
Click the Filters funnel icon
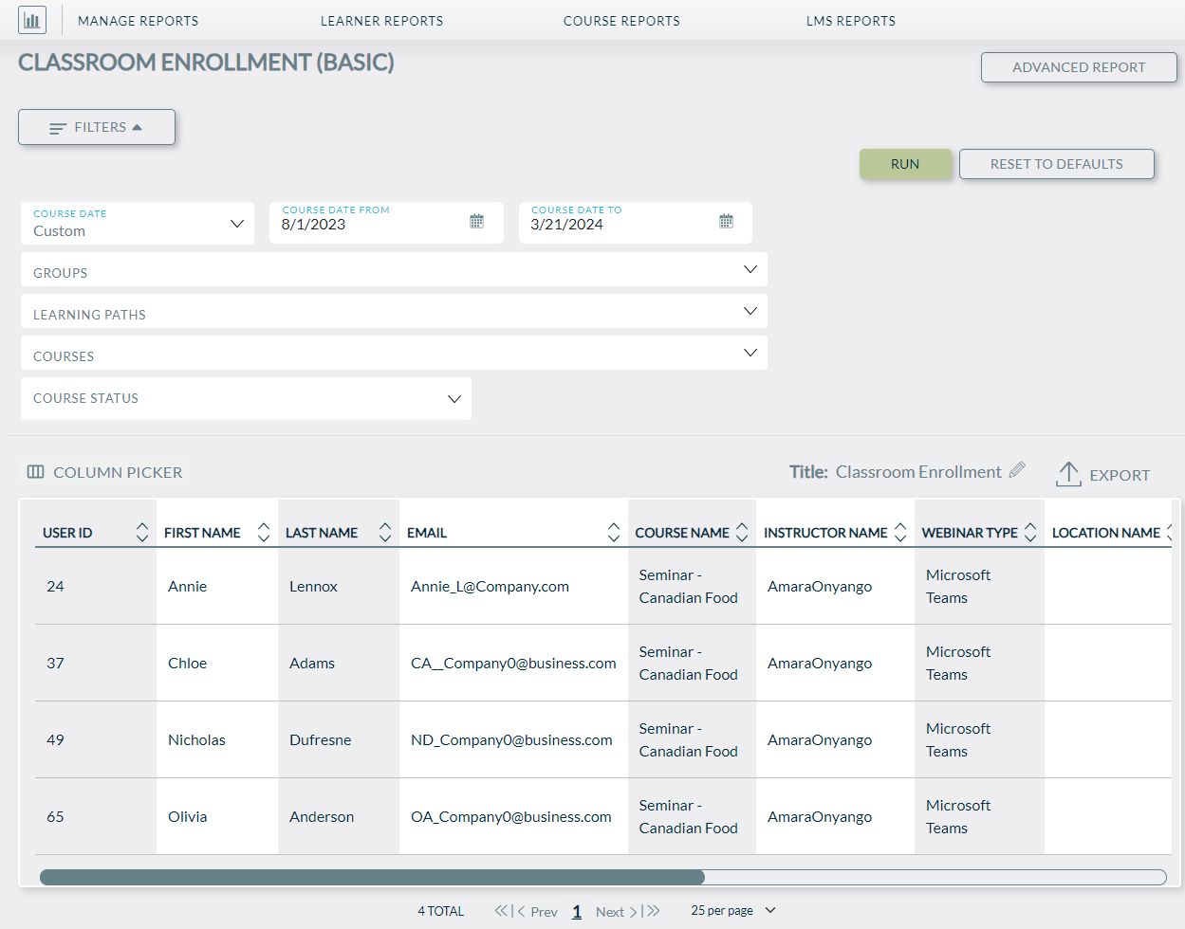tap(59, 126)
